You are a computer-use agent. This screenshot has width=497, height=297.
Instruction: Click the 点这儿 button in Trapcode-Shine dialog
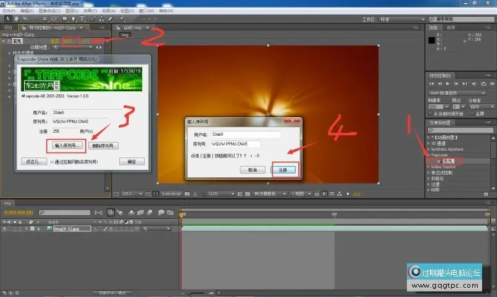[x=34, y=162]
